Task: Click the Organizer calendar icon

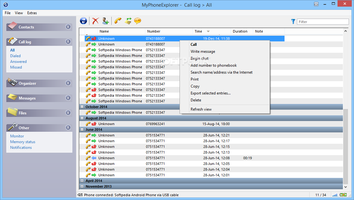Action: coord(12,82)
